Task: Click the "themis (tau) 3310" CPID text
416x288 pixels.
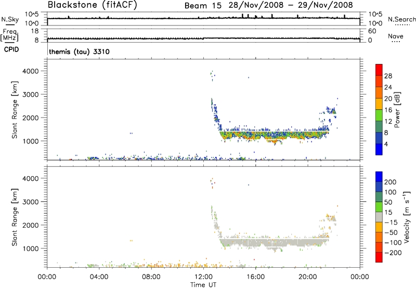Action: [80, 51]
